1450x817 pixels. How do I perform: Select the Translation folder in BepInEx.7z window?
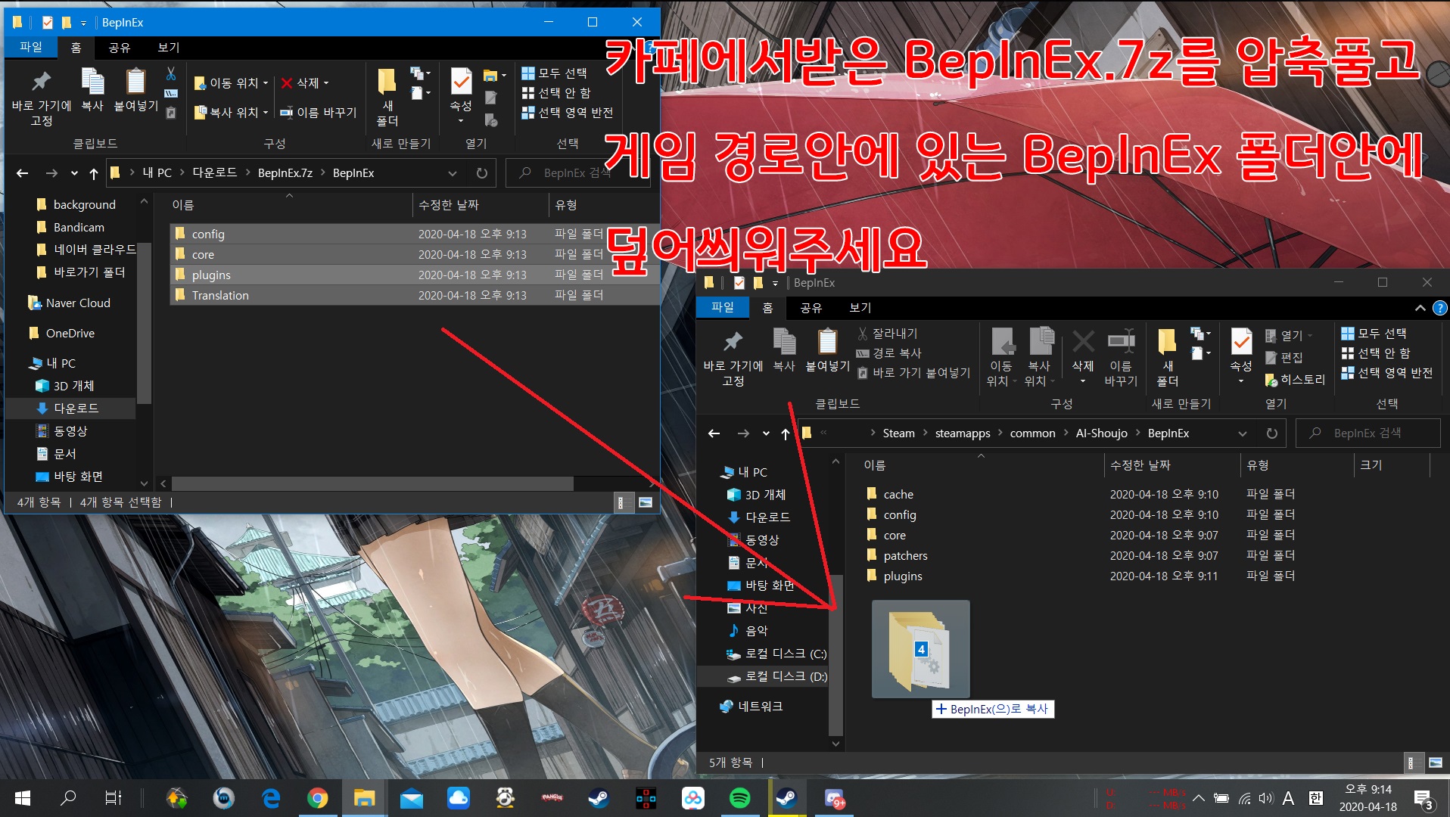[x=413, y=295]
